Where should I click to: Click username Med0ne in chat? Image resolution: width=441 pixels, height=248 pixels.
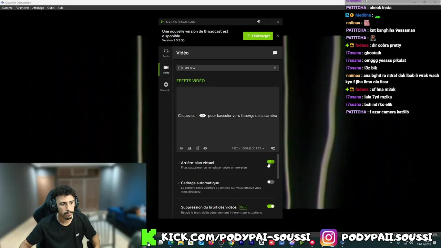tap(363, 15)
